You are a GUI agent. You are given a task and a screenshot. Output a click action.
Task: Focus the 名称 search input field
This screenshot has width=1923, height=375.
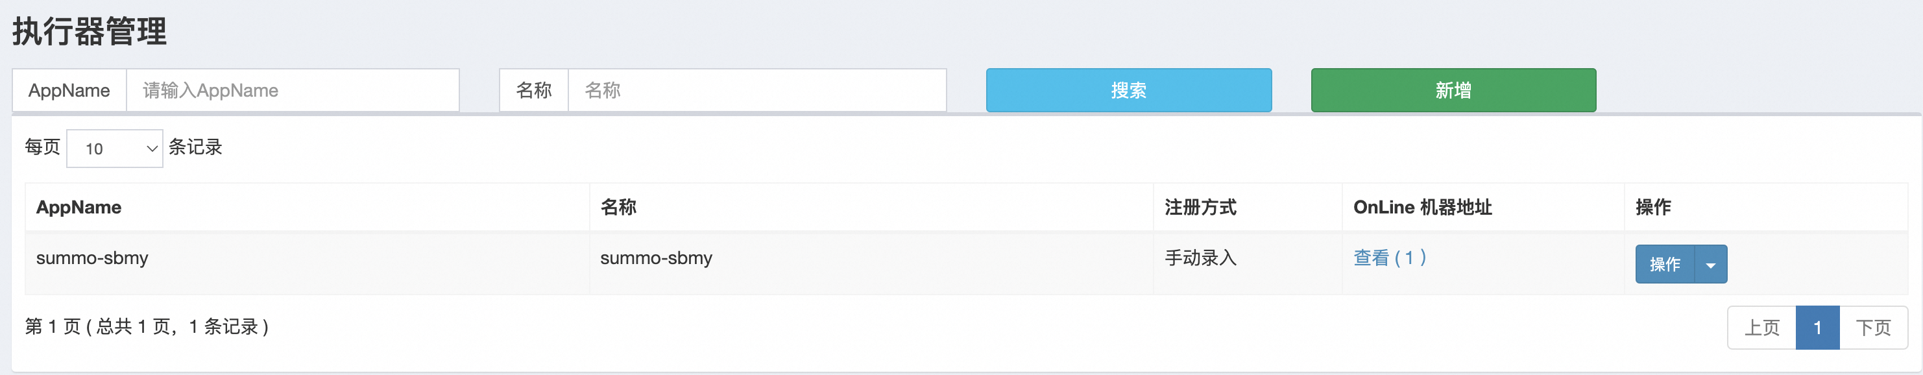(x=756, y=90)
